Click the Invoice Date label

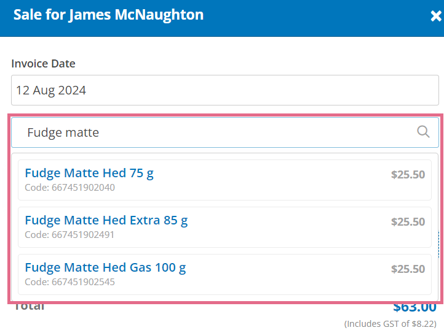[x=43, y=64]
